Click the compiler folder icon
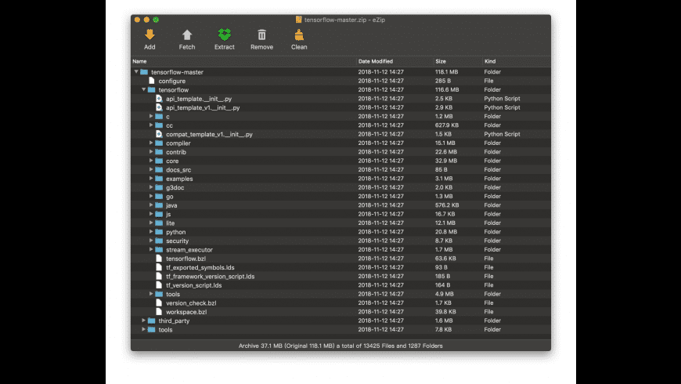Image resolution: width=681 pixels, height=384 pixels. [x=159, y=143]
